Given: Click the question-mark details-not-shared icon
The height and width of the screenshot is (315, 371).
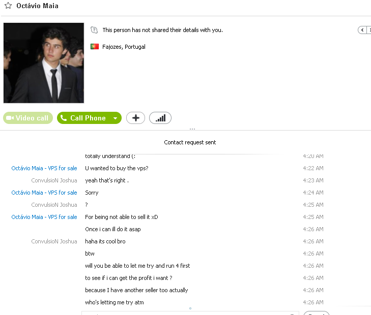Looking at the screenshot, I should click(94, 30).
